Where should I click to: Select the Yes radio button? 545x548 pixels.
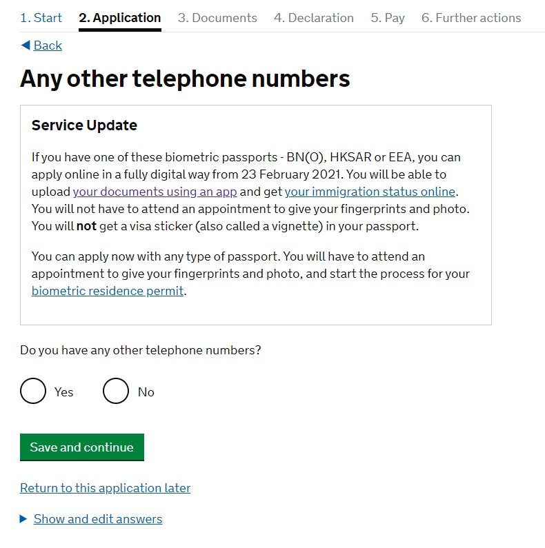point(33,392)
